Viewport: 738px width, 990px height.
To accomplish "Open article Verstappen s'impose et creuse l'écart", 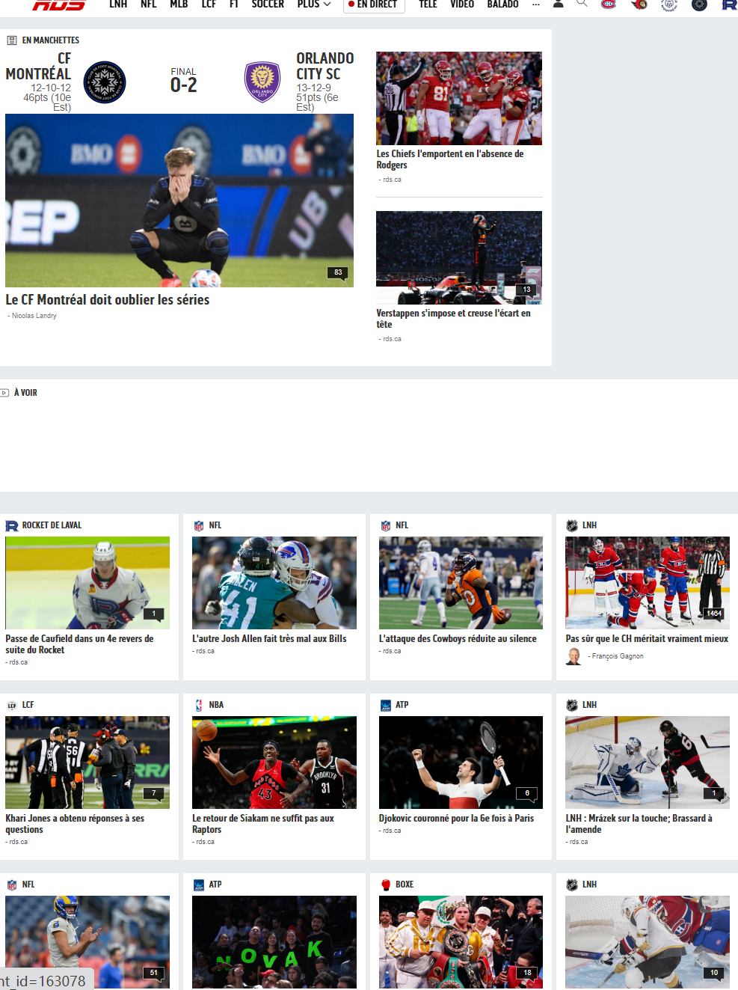I will (x=454, y=319).
